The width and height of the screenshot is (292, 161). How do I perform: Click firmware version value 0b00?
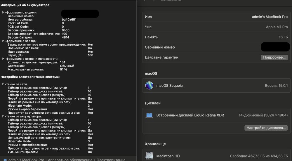(x=65, y=30)
